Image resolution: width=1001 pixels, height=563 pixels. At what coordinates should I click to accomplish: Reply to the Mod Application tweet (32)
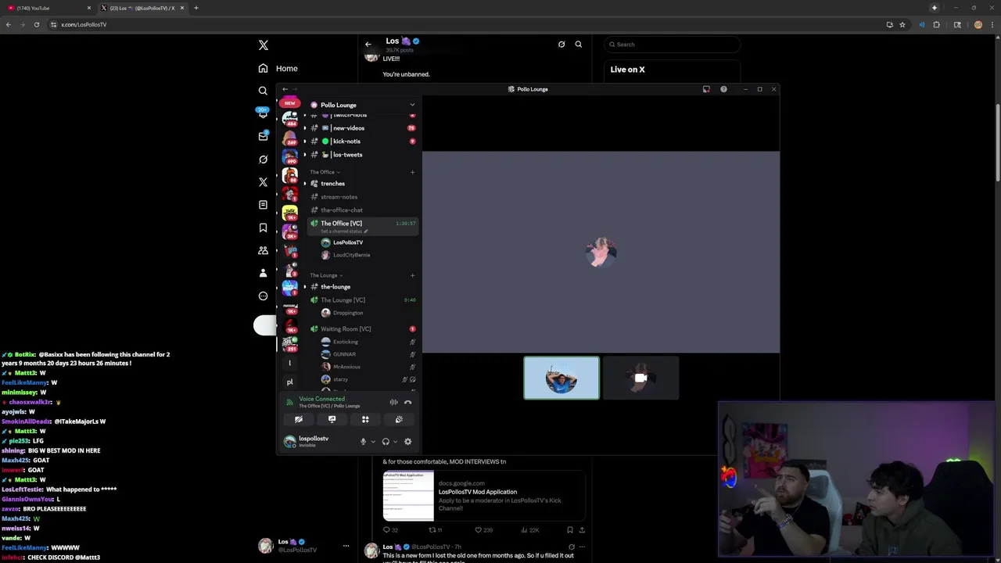[390, 530]
